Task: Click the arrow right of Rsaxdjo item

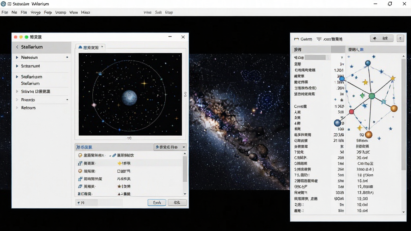Action: pos(67,100)
